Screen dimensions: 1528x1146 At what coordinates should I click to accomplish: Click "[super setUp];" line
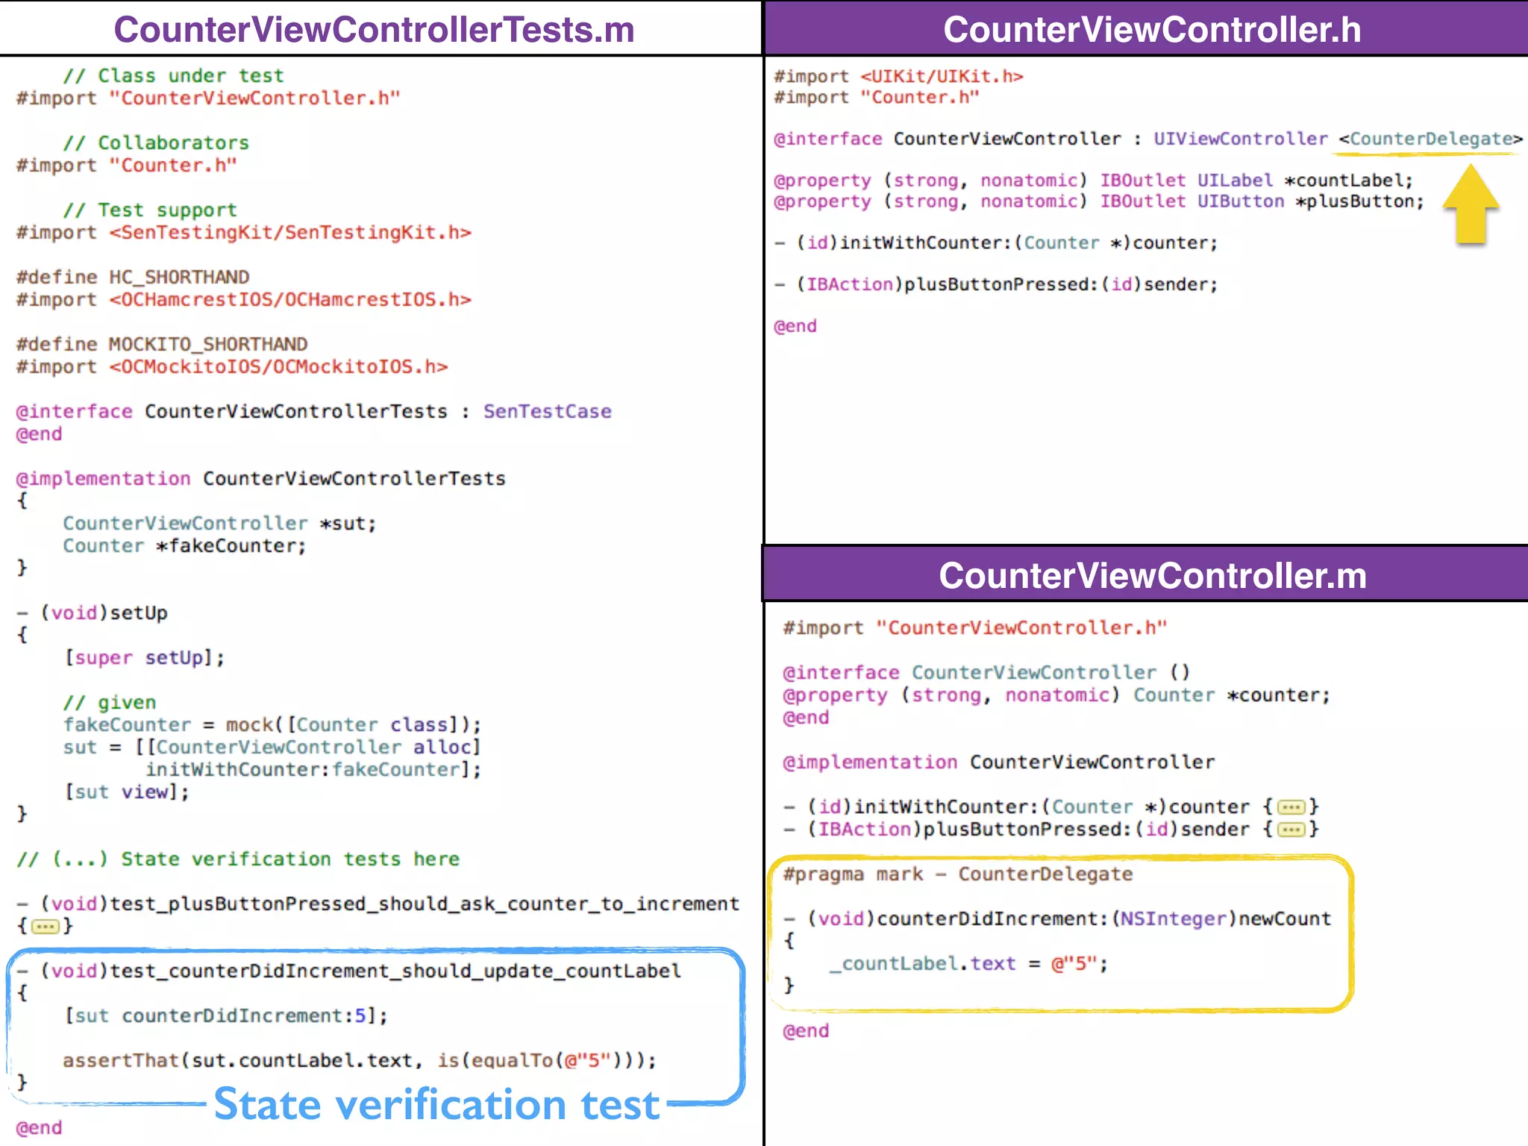(x=144, y=658)
